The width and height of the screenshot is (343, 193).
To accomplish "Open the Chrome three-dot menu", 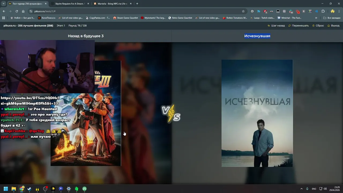I will pyautogui.click(x=339, y=11).
